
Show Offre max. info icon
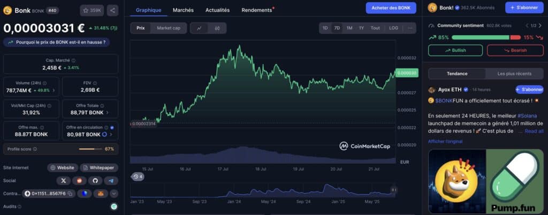click(42, 128)
